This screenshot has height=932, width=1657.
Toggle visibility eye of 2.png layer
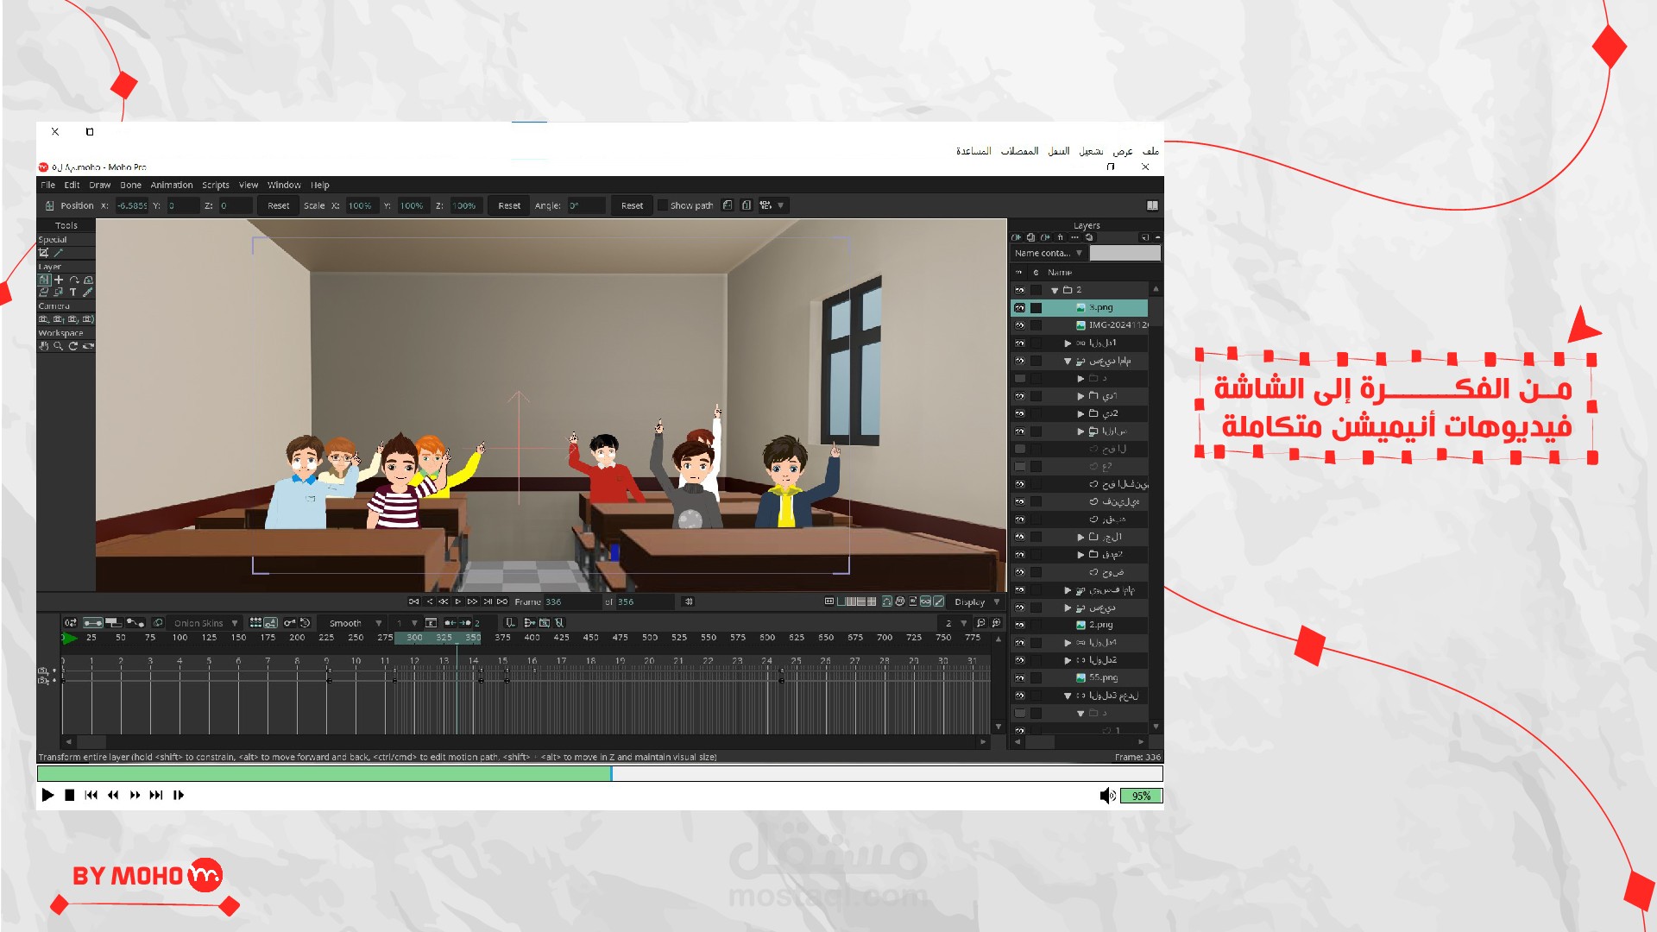[x=1019, y=625]
